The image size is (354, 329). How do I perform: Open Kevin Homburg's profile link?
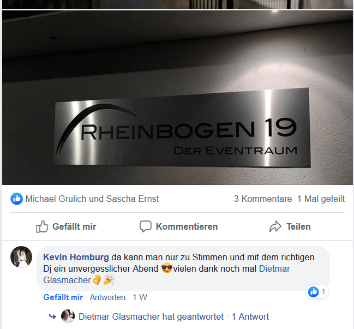76,257
